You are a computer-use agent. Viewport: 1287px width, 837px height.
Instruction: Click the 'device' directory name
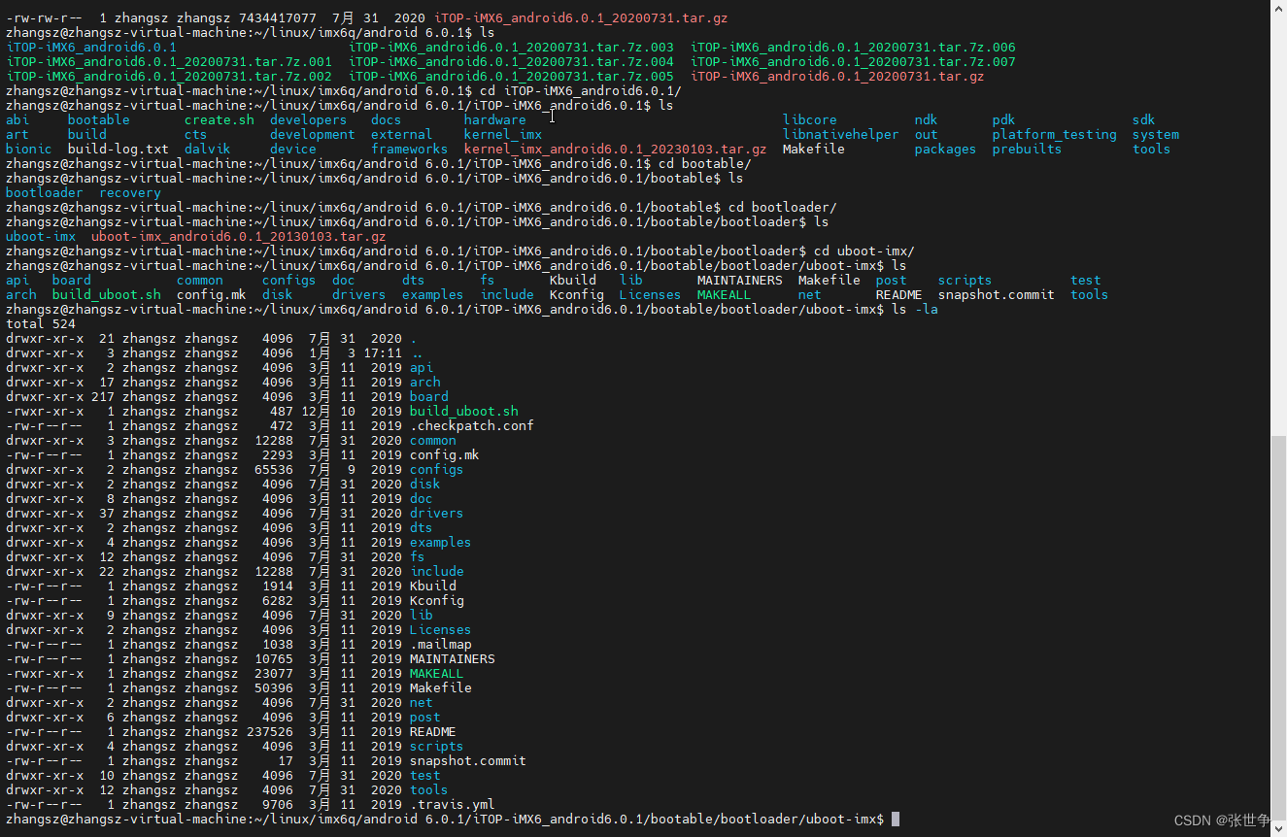(x=293, y=150)
